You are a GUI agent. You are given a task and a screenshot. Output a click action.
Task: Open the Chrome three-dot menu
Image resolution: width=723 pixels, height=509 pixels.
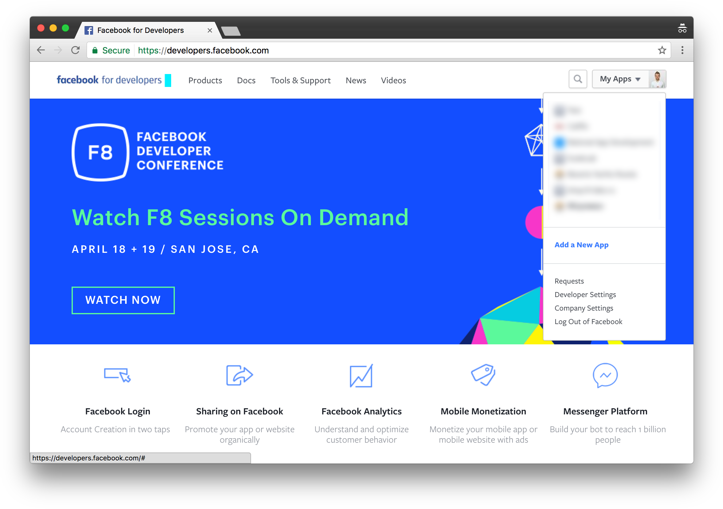coord(682,50)
